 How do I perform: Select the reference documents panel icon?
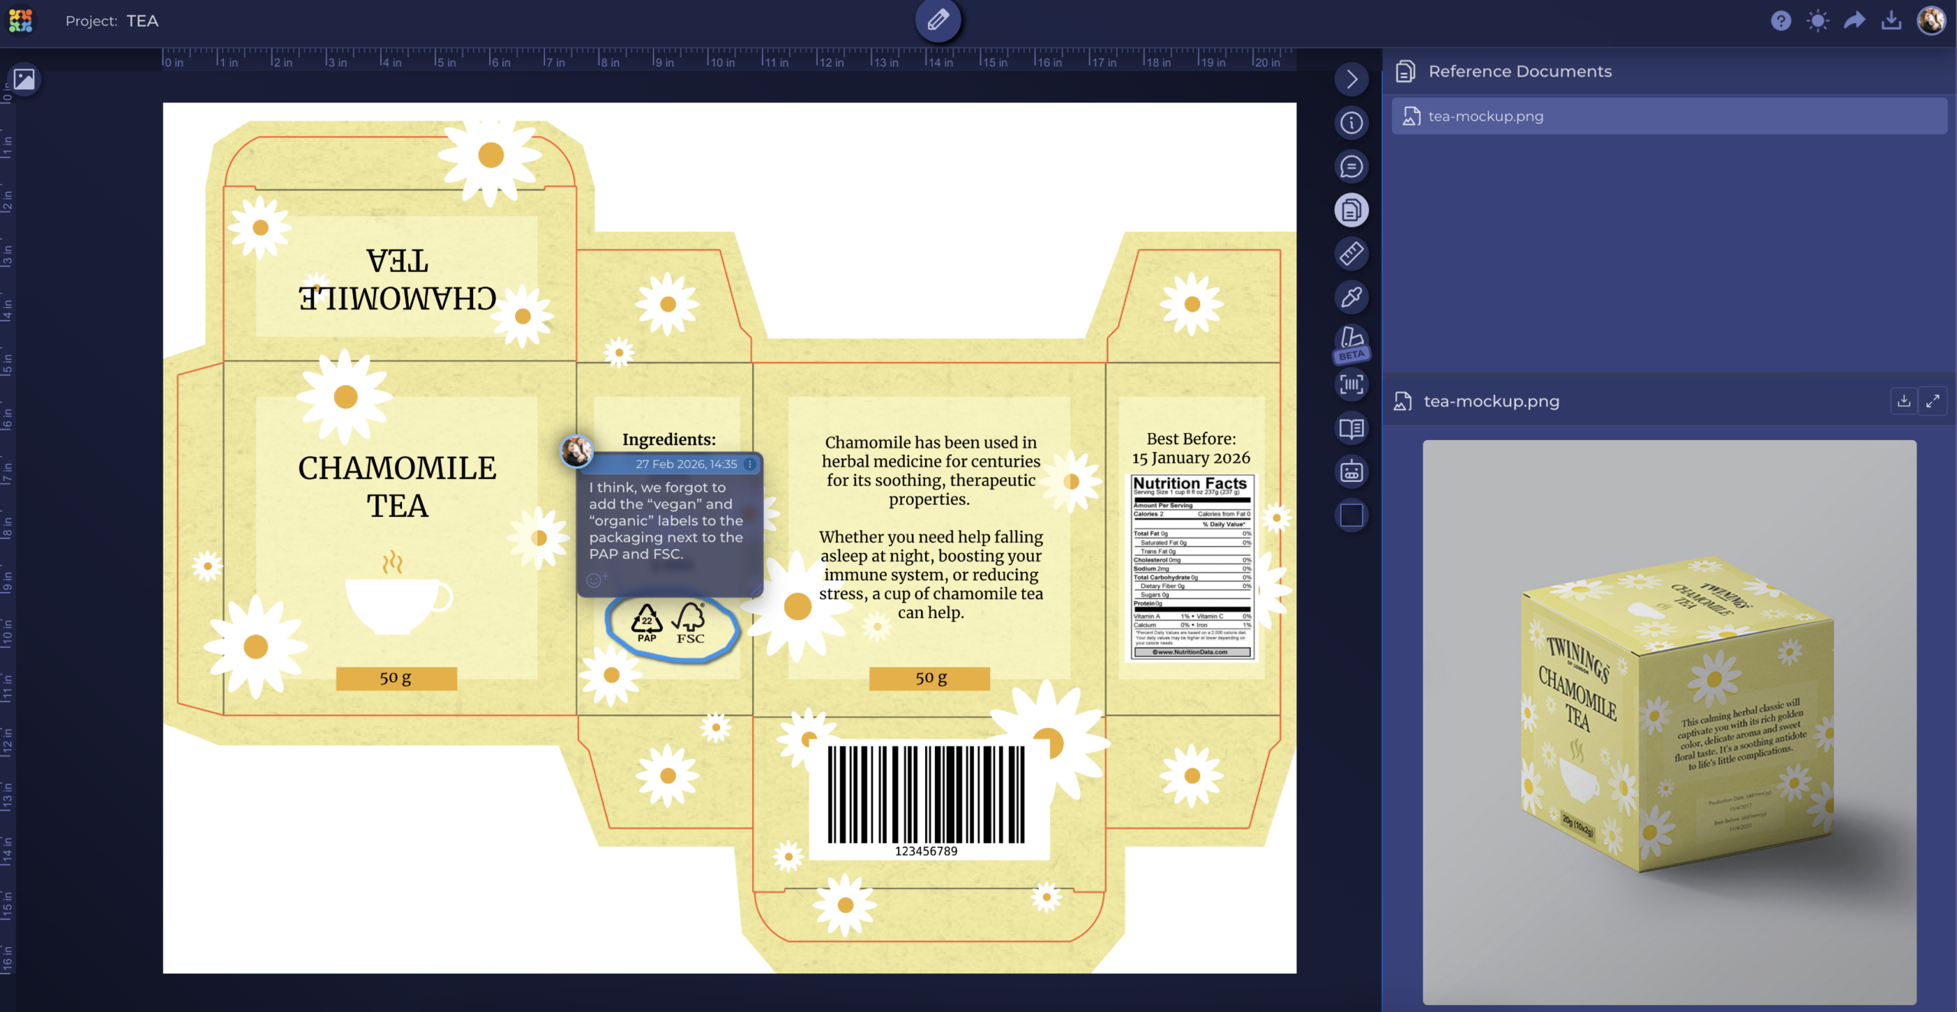click(x=1352, y=210)
